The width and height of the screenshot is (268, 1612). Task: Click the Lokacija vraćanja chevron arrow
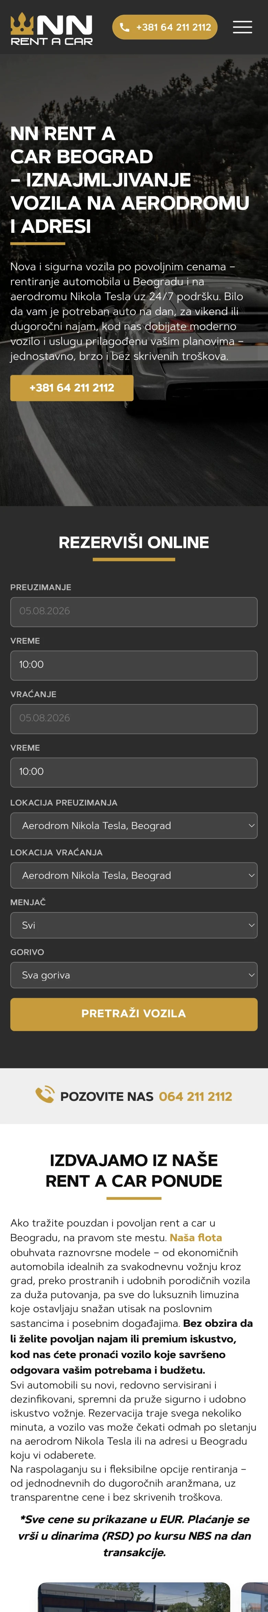(x=252, y=876)
